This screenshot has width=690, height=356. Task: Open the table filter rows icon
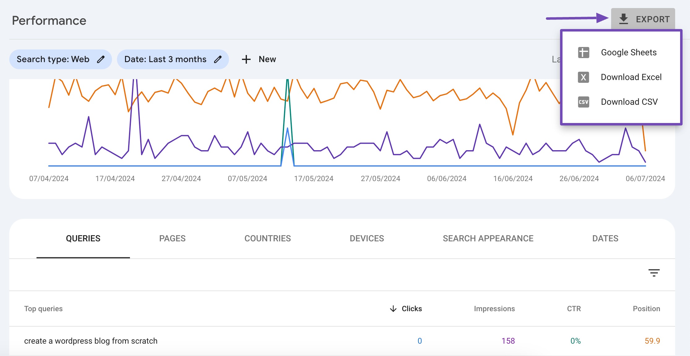pos(654,273)
